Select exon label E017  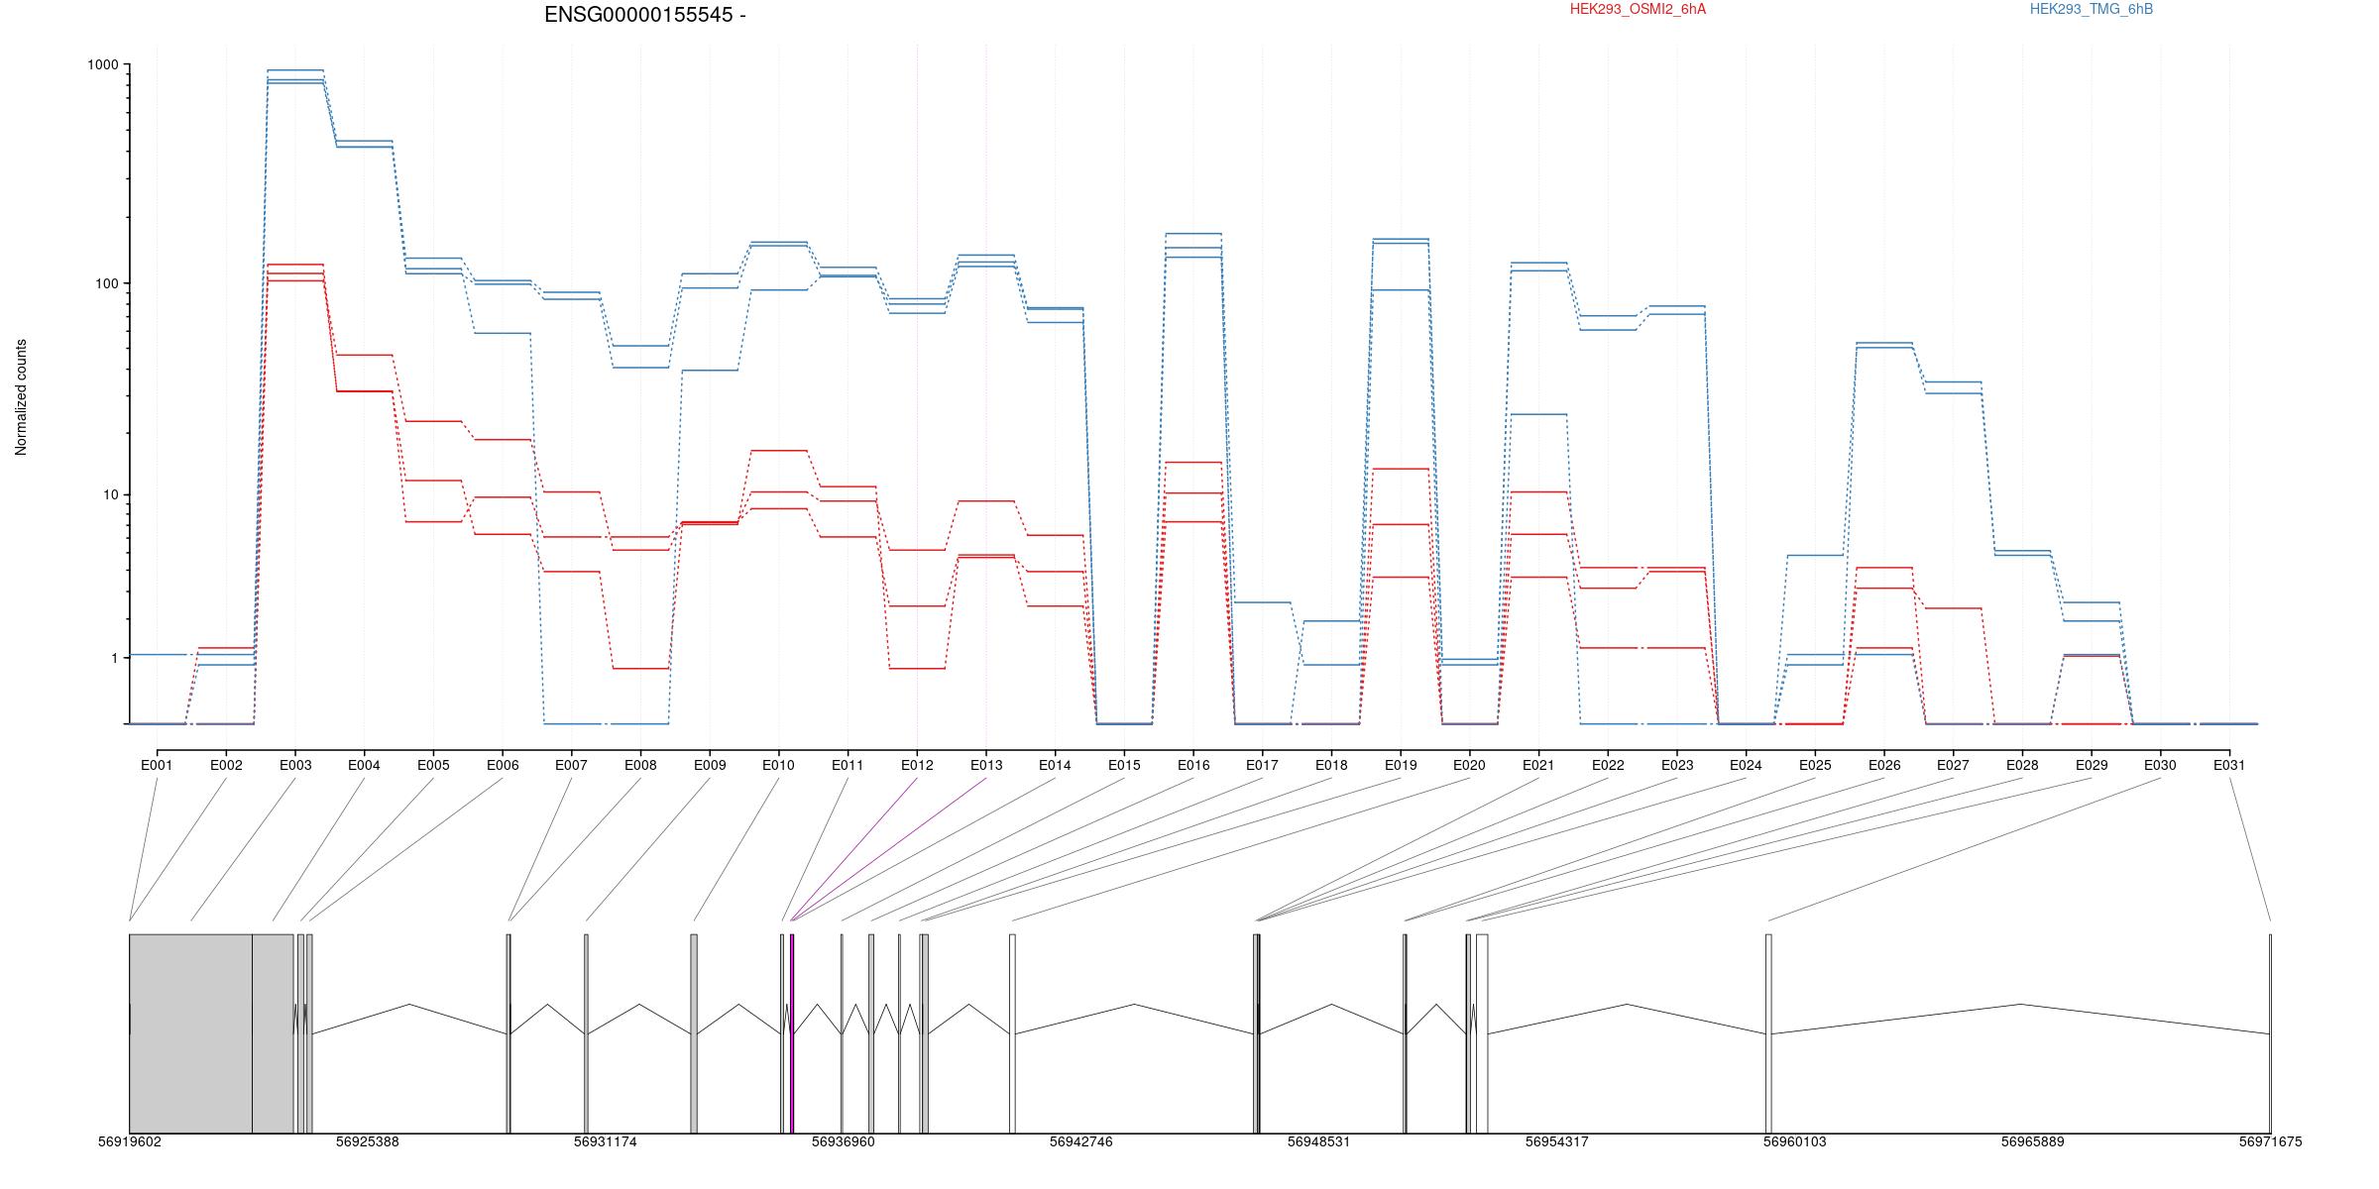pos(1262,765)
